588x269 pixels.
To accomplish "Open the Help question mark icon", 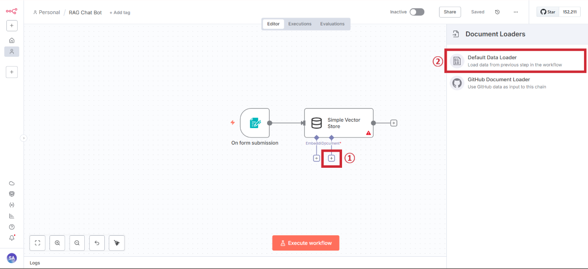I will pos(12,227).
